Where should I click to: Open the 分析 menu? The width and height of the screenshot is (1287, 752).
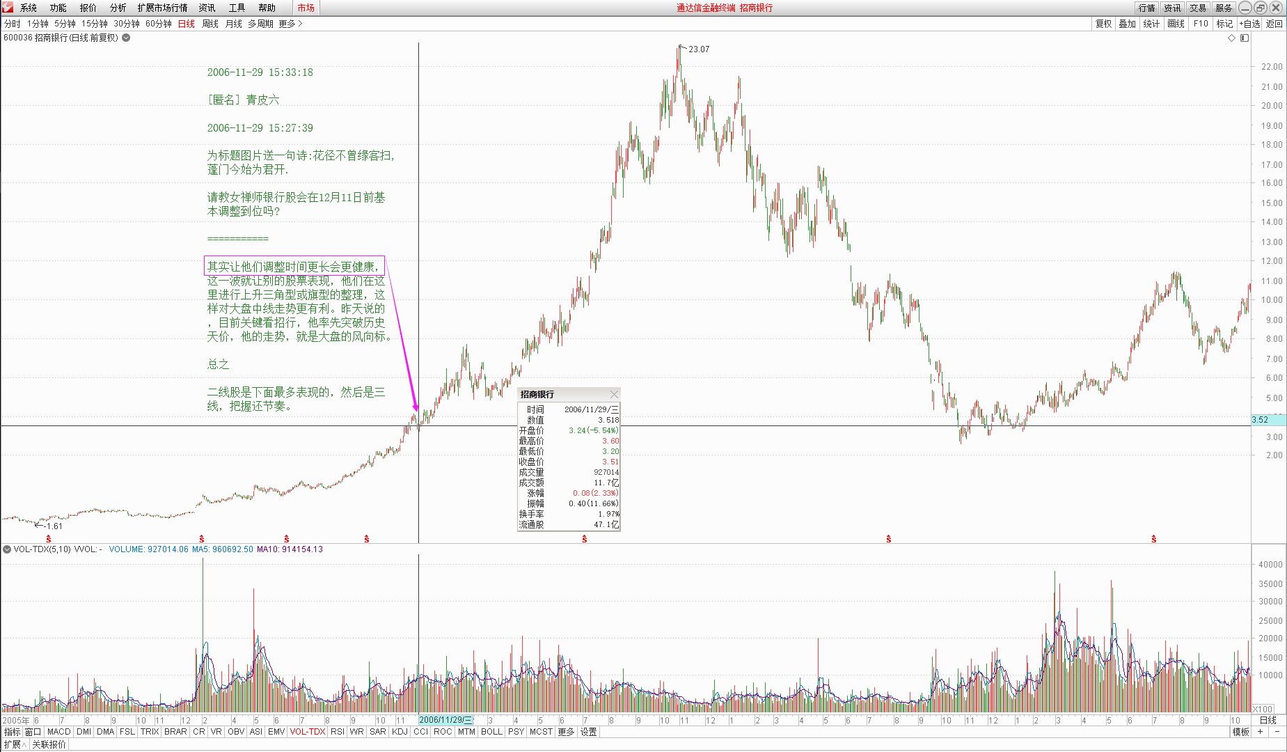118,8
